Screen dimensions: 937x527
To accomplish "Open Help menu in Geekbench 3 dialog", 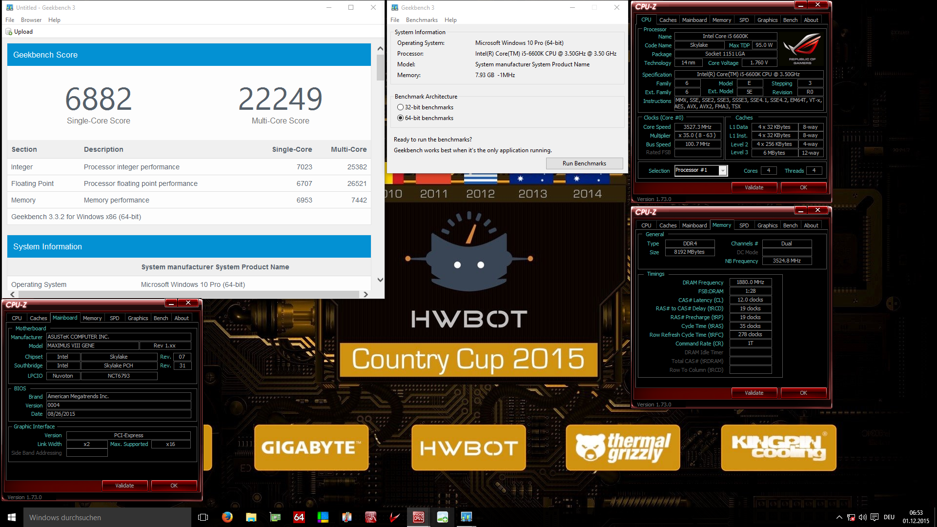I will 450,20.
